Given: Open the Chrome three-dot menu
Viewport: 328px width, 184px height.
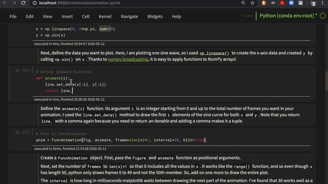Looking at the screenshot, I should [x=322, y=3].
